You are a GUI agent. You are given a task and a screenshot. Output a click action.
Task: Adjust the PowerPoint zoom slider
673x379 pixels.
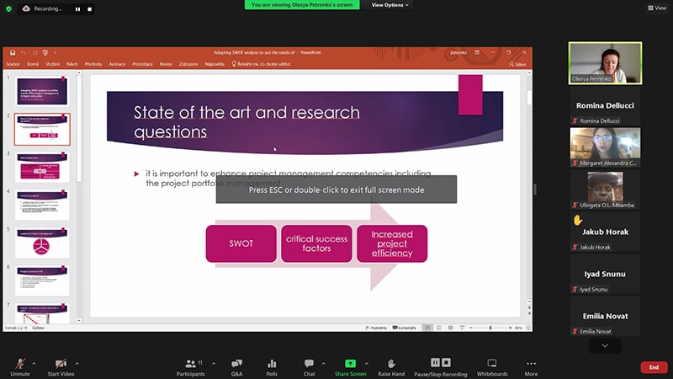(490, 327)
